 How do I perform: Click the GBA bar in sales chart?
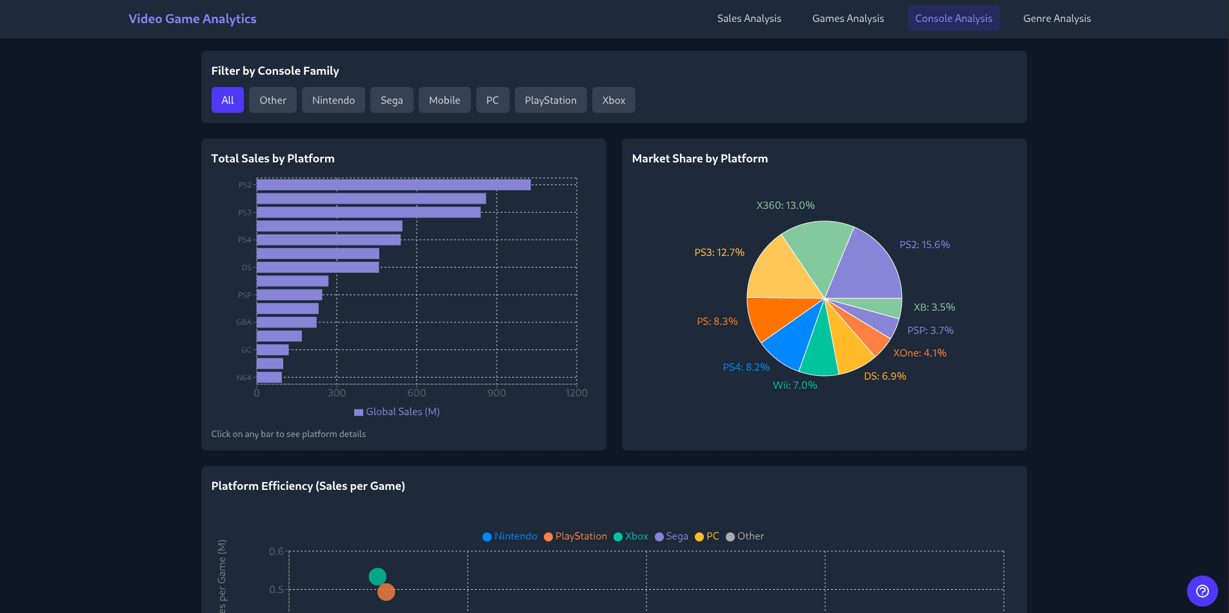tap(286, 322)
